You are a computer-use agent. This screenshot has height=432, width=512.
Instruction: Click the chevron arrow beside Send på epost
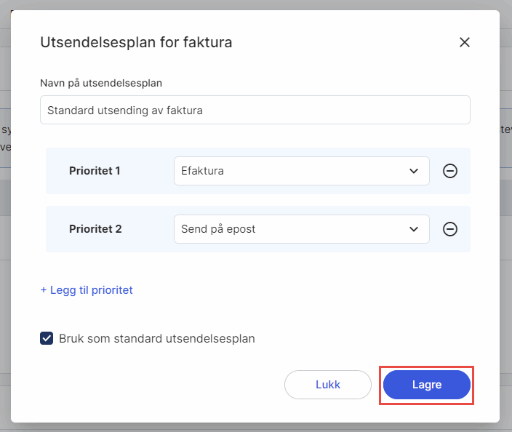414,229
